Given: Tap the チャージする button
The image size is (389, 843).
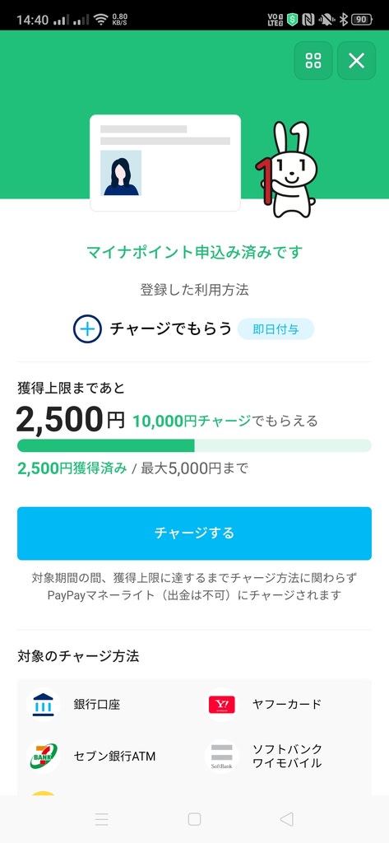Looking at the screenshot, I should (x=194, y=533).
